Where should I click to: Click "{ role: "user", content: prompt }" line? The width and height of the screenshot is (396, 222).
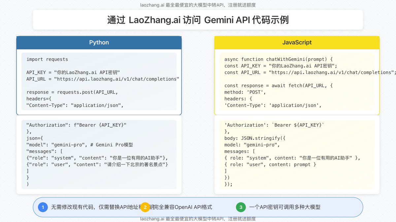tap(270, 164)
